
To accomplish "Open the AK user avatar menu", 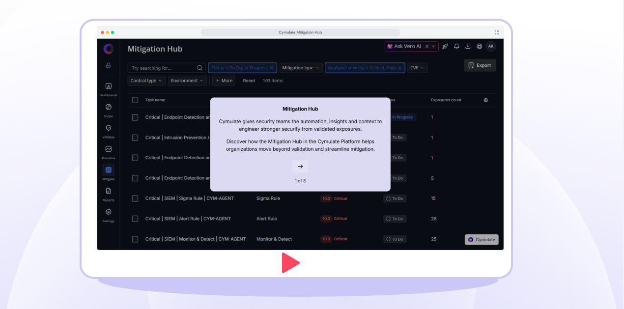I will (x=491, y=46).
